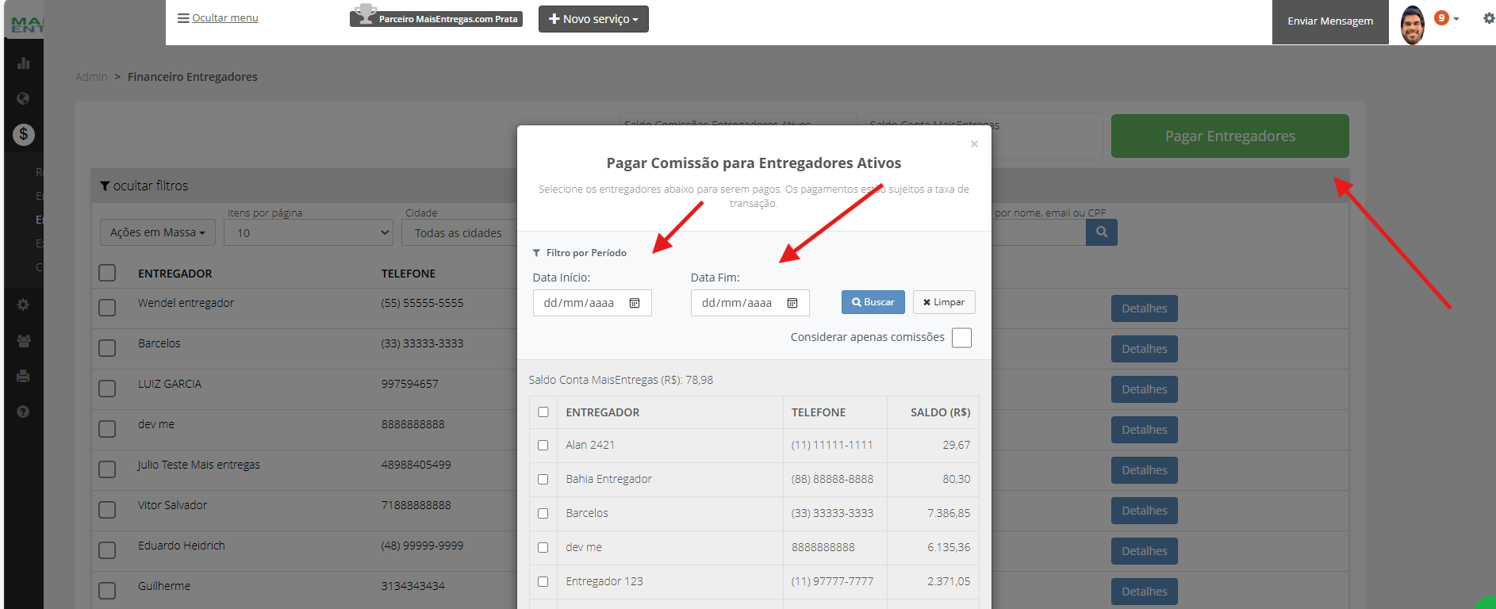Click the Admin breadcrumb link
The image size is (1496, 609).
coord(91,77)
